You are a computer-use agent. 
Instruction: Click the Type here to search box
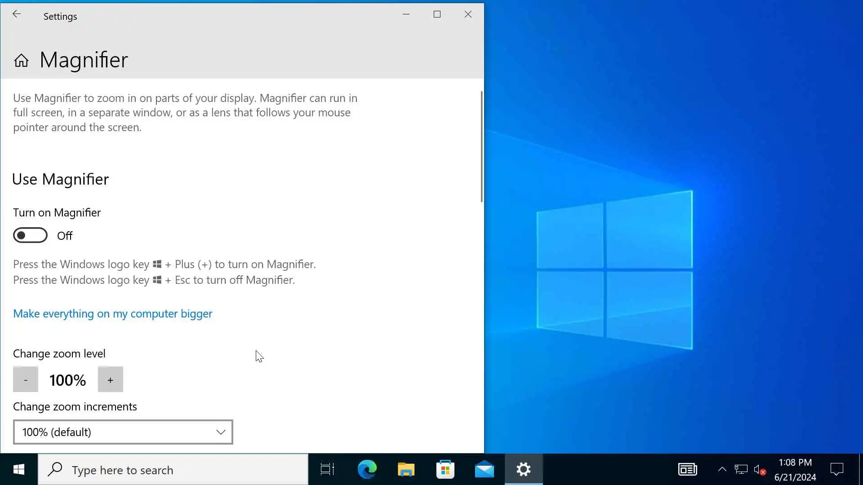click(x=173, y=470)
